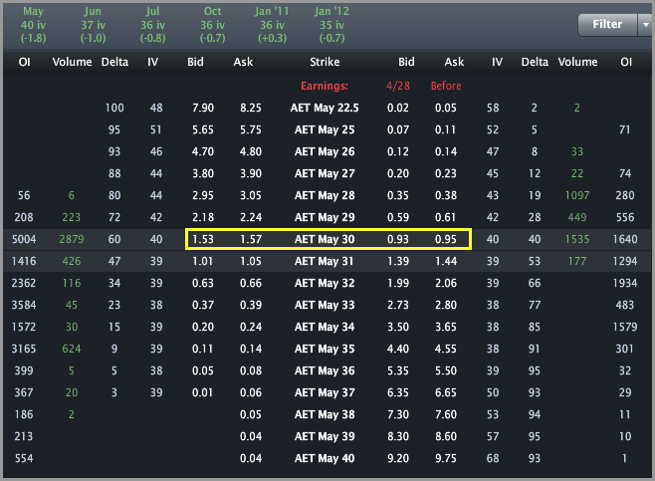Select the AET May 36 strike
This screenshot has width=655, height=481.
325,370
